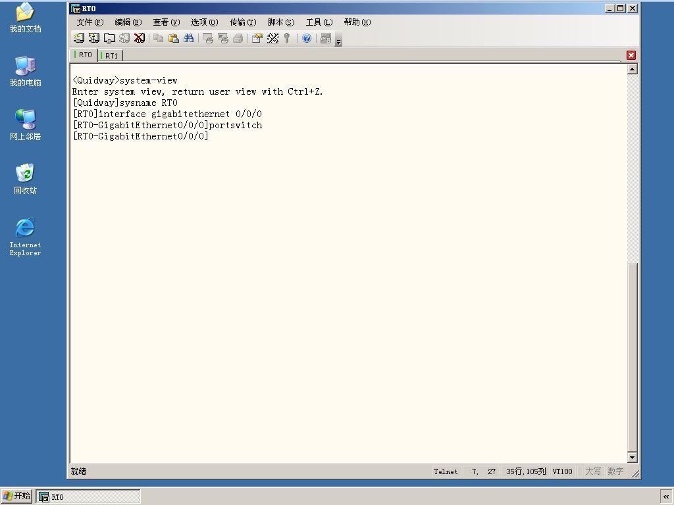Open the 选项(O) menu
Image resolution: width=674 pixels, height=505 pixels.
205,22
